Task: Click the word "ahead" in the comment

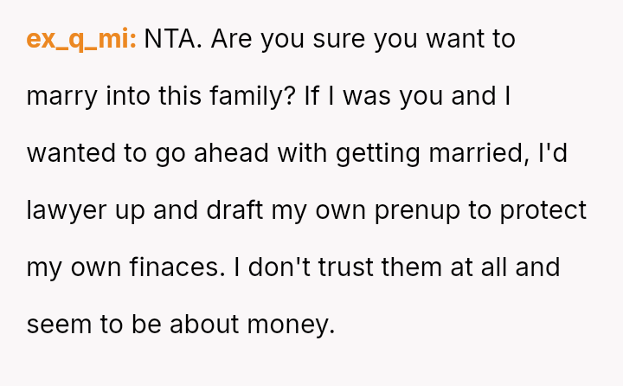Action: pos(219,152)
